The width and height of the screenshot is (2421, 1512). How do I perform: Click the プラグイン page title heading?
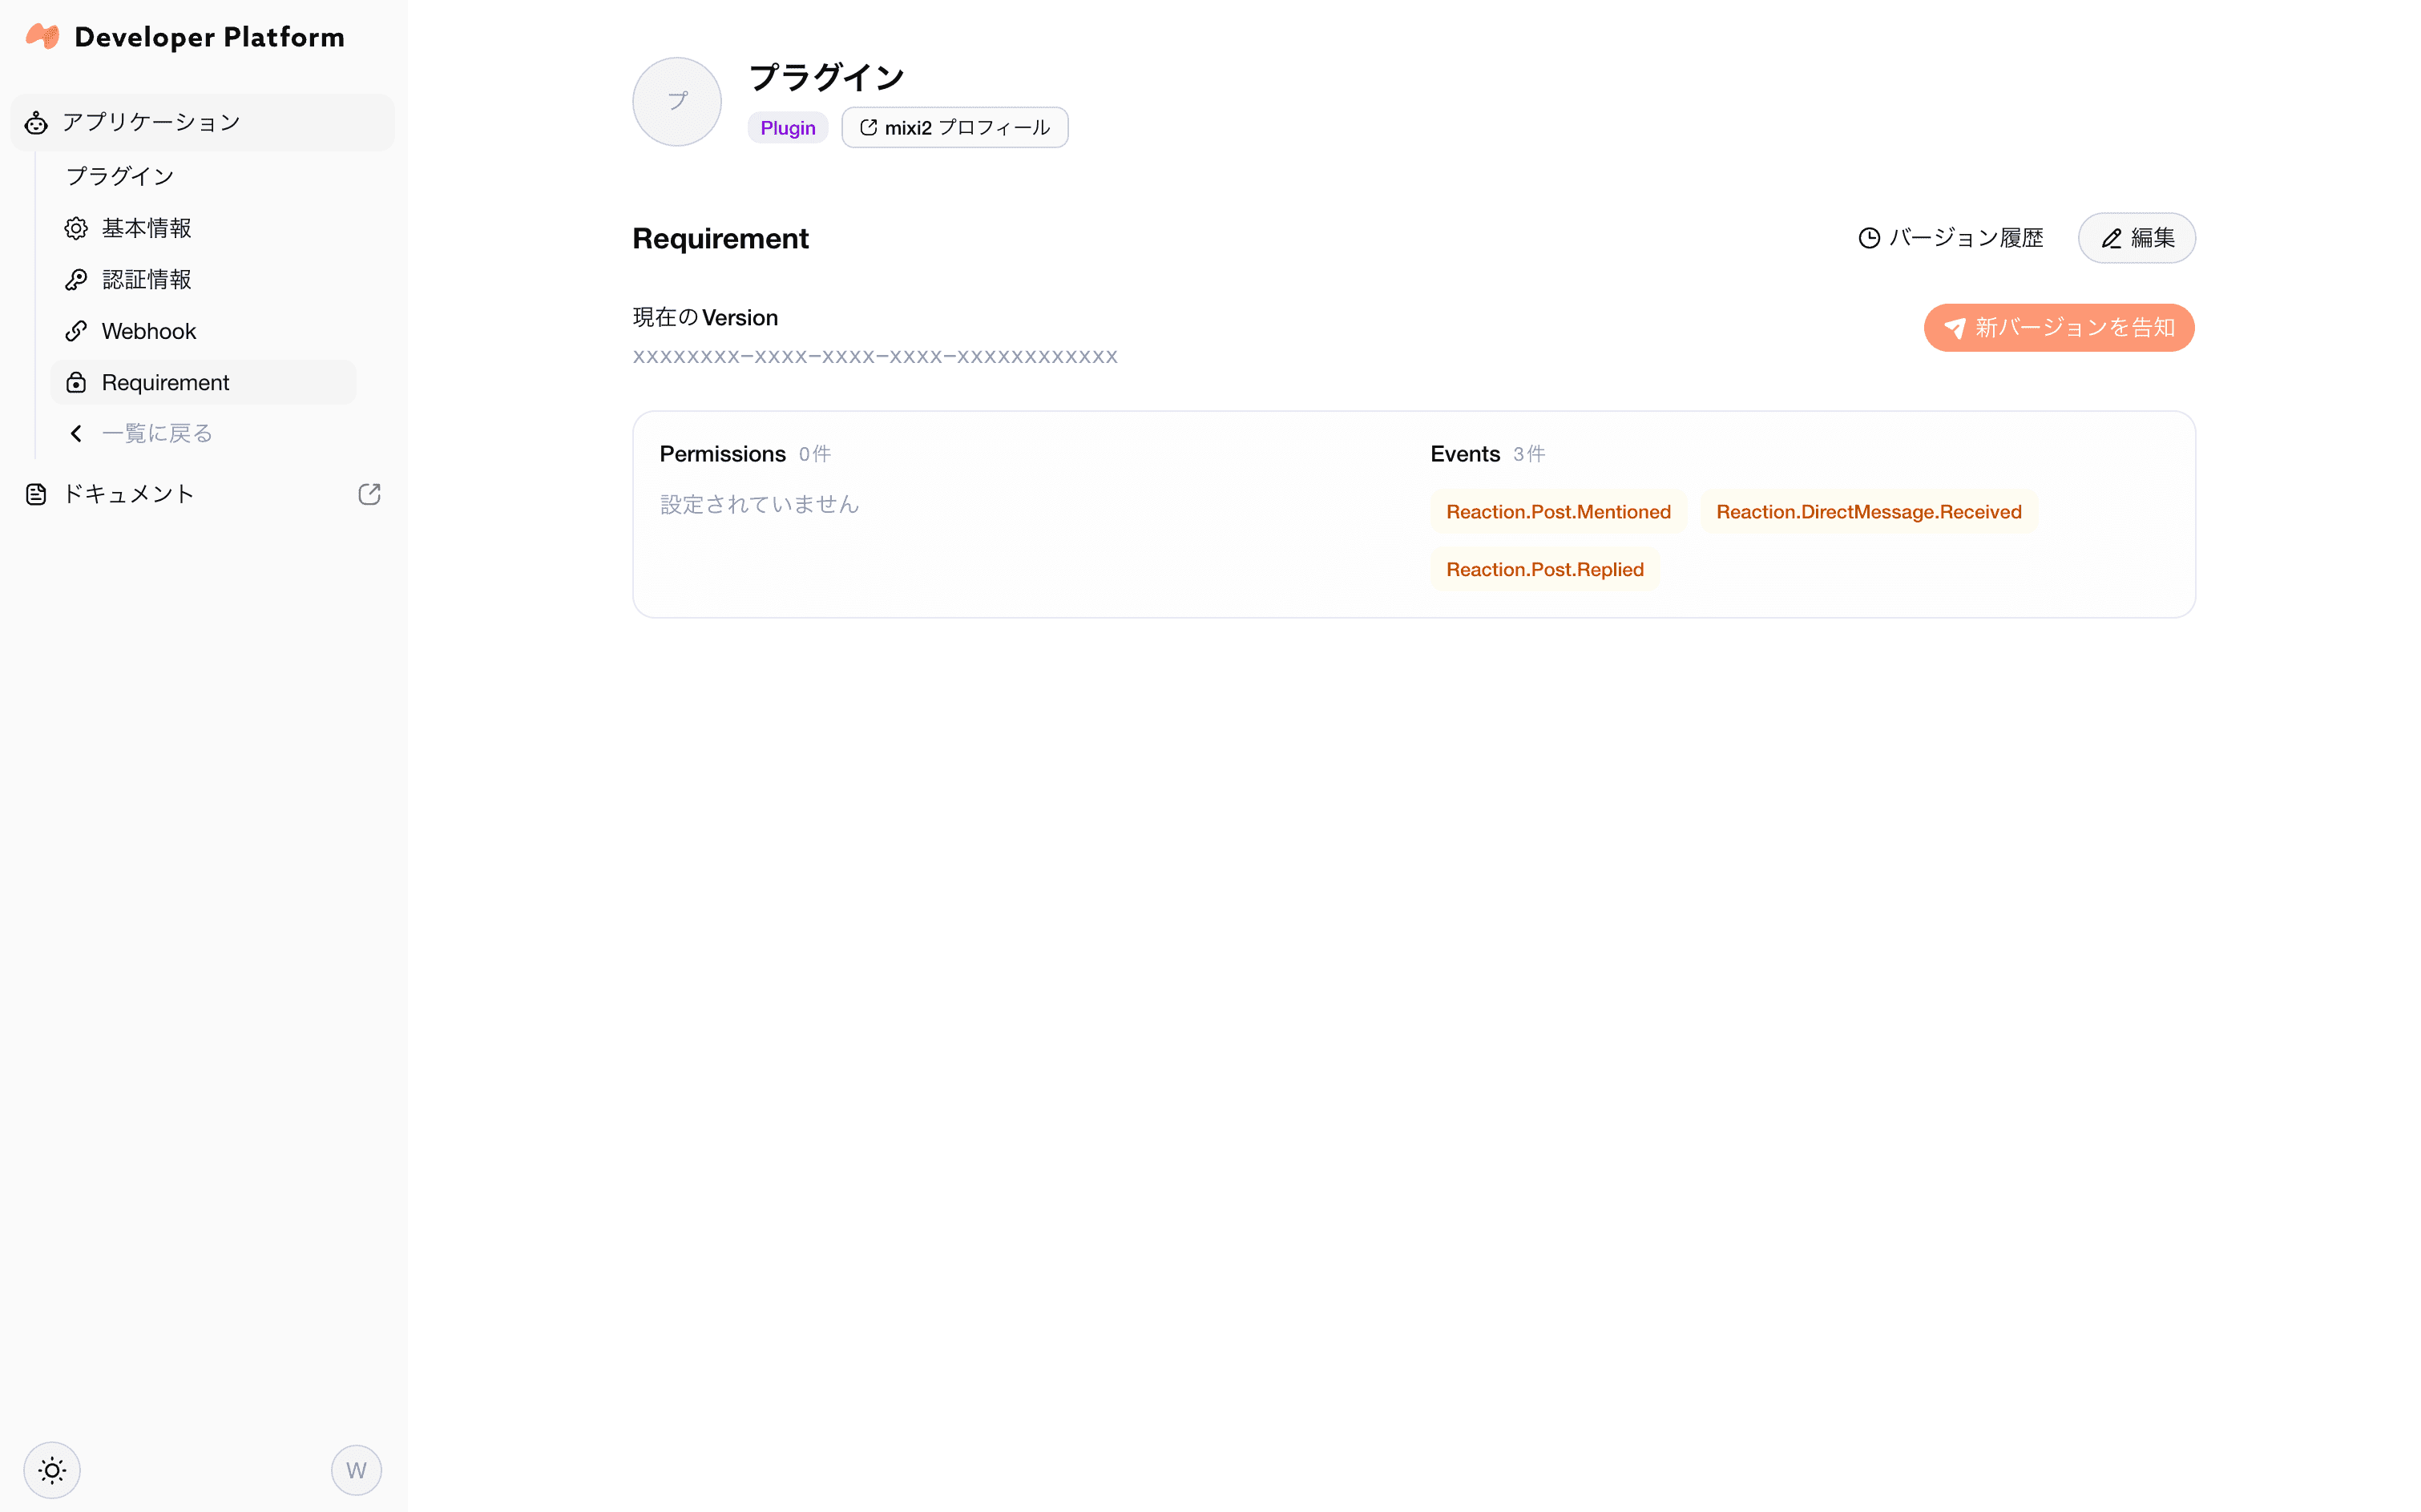pyautogui.click(x=826, y=77)
